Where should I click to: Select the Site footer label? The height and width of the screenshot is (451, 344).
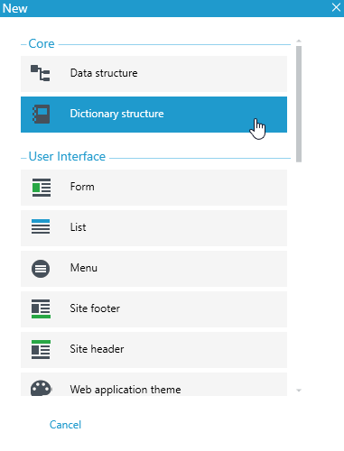click(x=95, y=308)
